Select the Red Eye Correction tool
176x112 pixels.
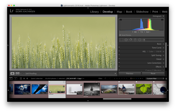pos(131,40)
